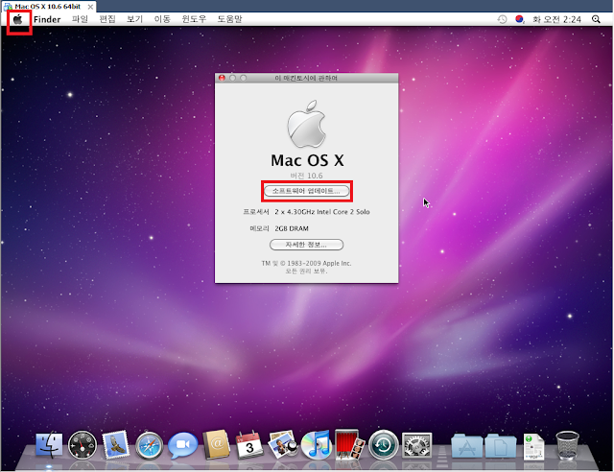Open Dashboard from the Dock
The height and width of the screenshot is (472, 614).
pyautogui.click(x=83, y=445)
